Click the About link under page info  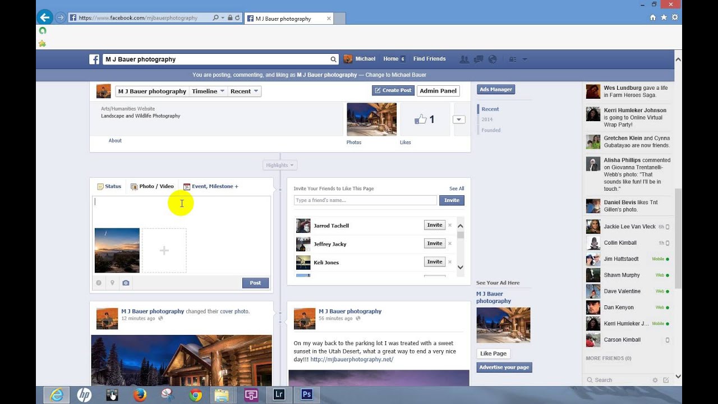[115, 141]
